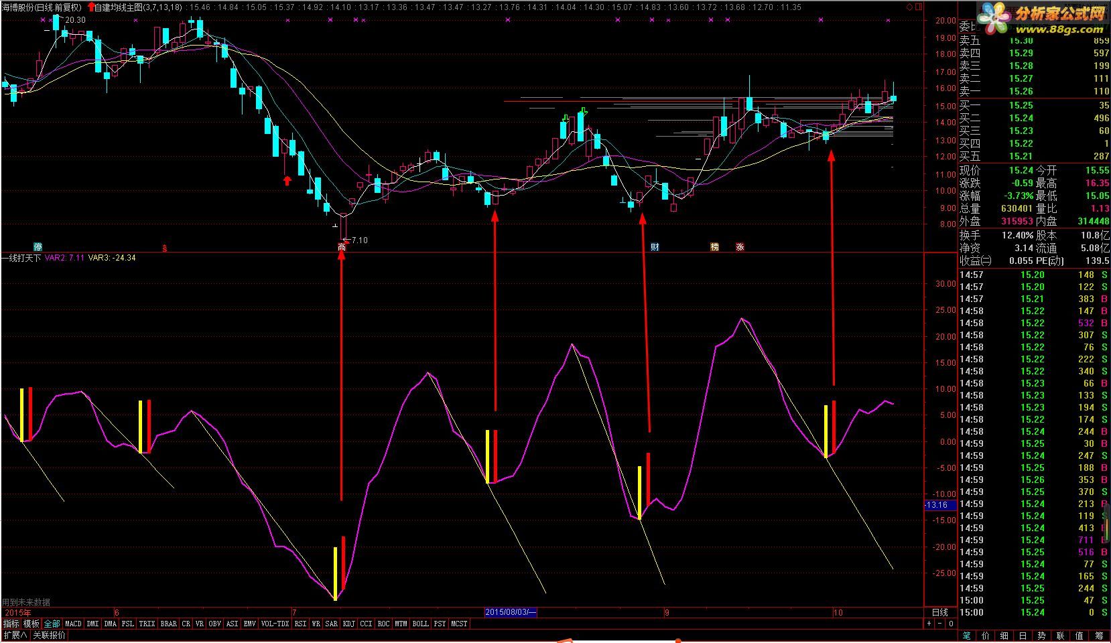Select the OBV indicator
The width and height of the screenshot is (1111, 643).
(x=215, y=624)
